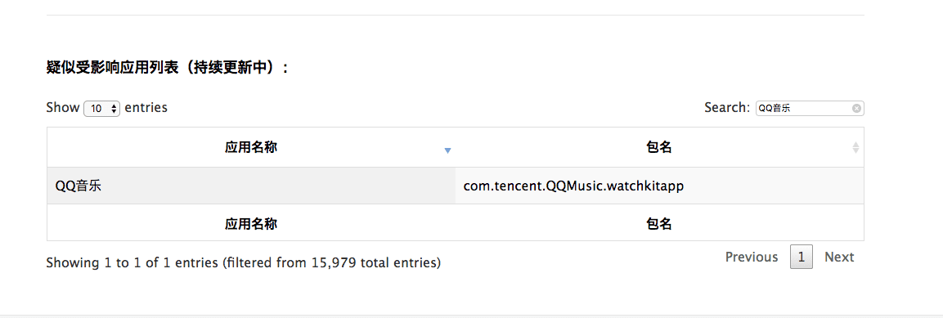Select page 1 in pagination

click(801, 257)
